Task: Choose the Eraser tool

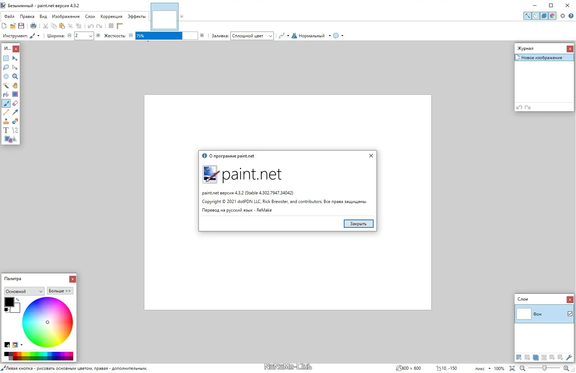Action: [15, 103]
